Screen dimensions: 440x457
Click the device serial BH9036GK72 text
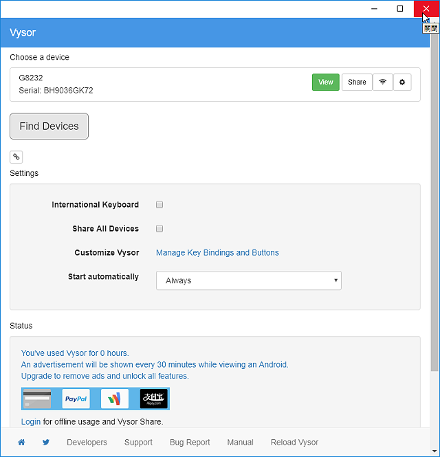click(x=68, y=91)
